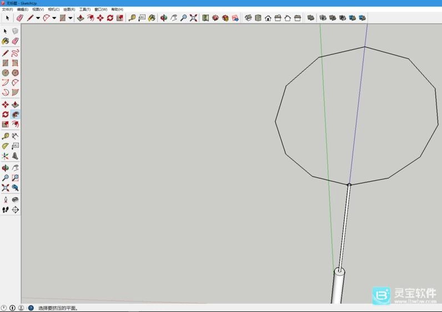The width and height of the screenshot is (442, 312).
Task: Click the Iso view house icon
Action: coord(248,18)
